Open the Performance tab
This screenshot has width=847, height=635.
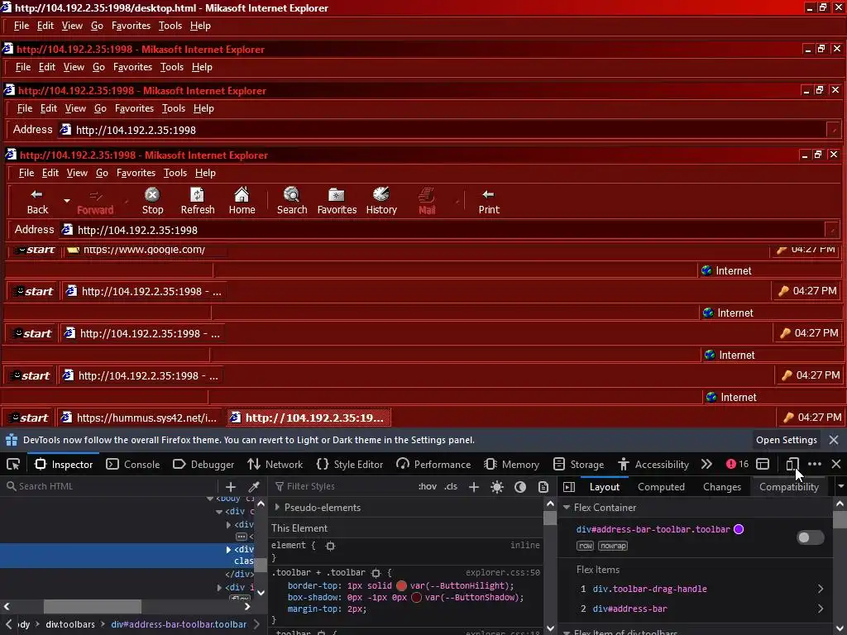(433, 465)
